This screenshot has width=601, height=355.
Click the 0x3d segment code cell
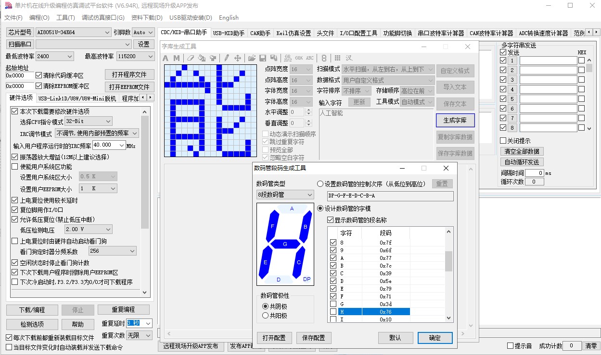(386, 304)
